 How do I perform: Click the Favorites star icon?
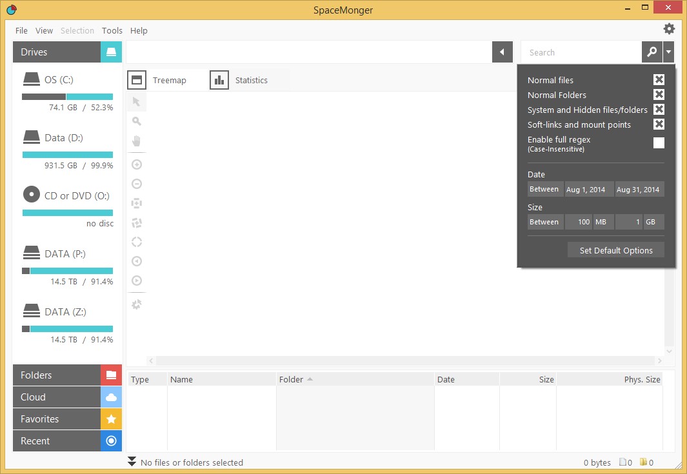point(111,419)
